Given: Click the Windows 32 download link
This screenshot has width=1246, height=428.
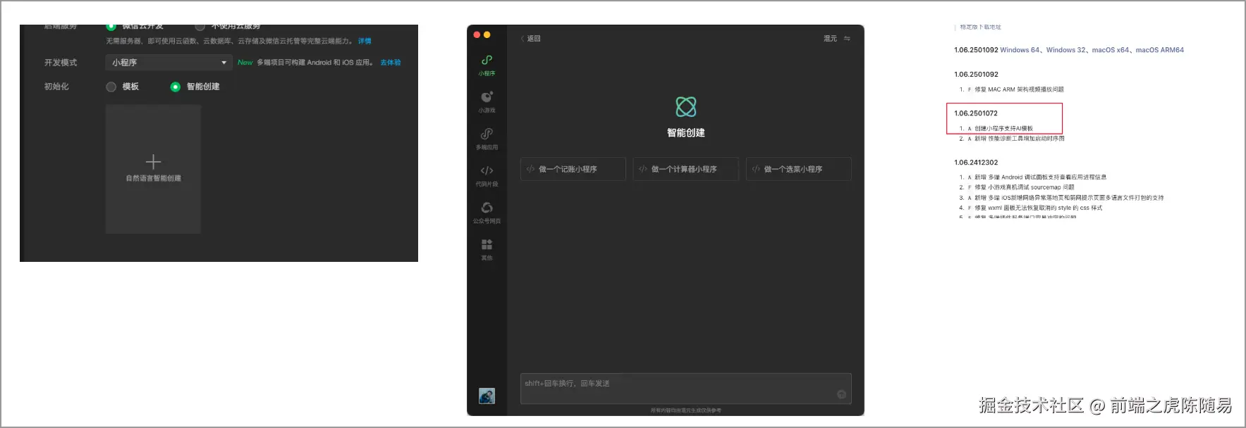Looking at the screenshot, I should 1066,50.
